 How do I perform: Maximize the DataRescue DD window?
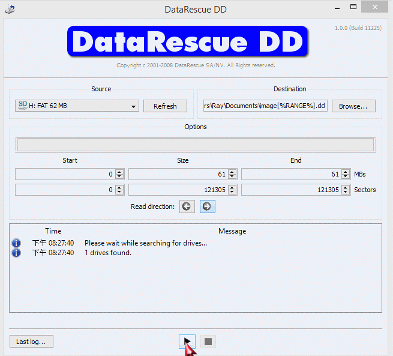(x=353, y=7)
